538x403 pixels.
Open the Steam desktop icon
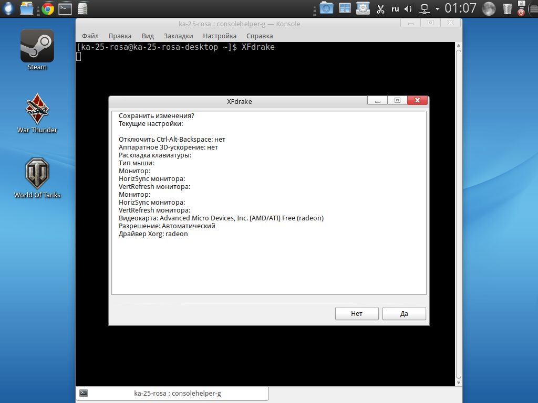pyautogui.click(x=37, y=50)
